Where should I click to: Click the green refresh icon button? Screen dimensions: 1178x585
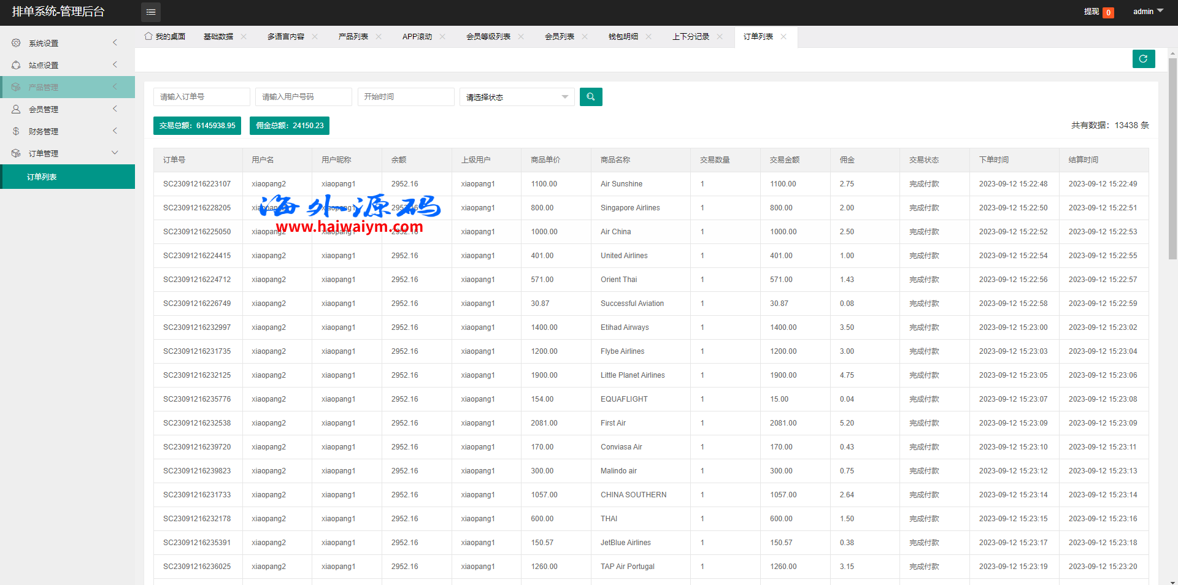[1143, 59]
